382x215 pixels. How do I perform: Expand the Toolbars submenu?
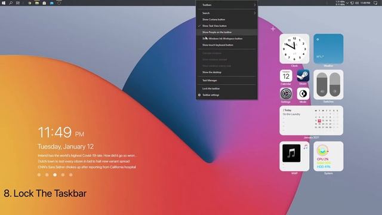227,5
